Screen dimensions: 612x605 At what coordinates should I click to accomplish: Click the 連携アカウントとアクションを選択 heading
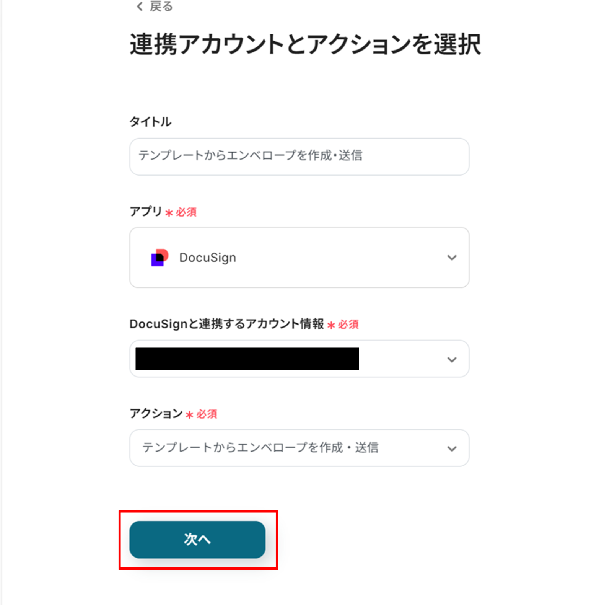(x=305, y=45)
